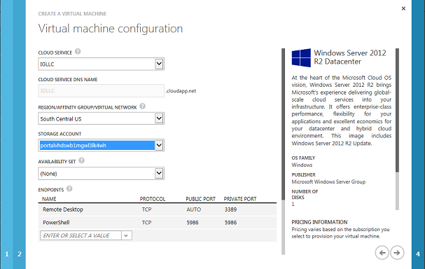The height and width of the screenshot is (269, 425).
Task: Open the Endpoints help icon
Action: click(x=69, y=188)
